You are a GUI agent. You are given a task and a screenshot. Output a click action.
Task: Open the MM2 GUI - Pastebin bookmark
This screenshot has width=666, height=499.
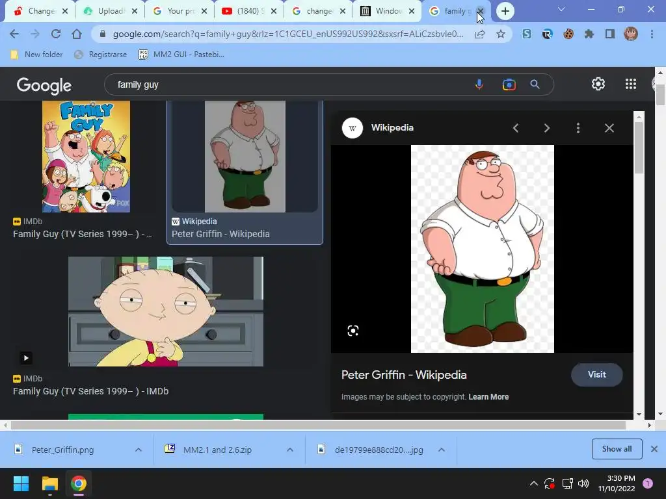tap(182, 55)
